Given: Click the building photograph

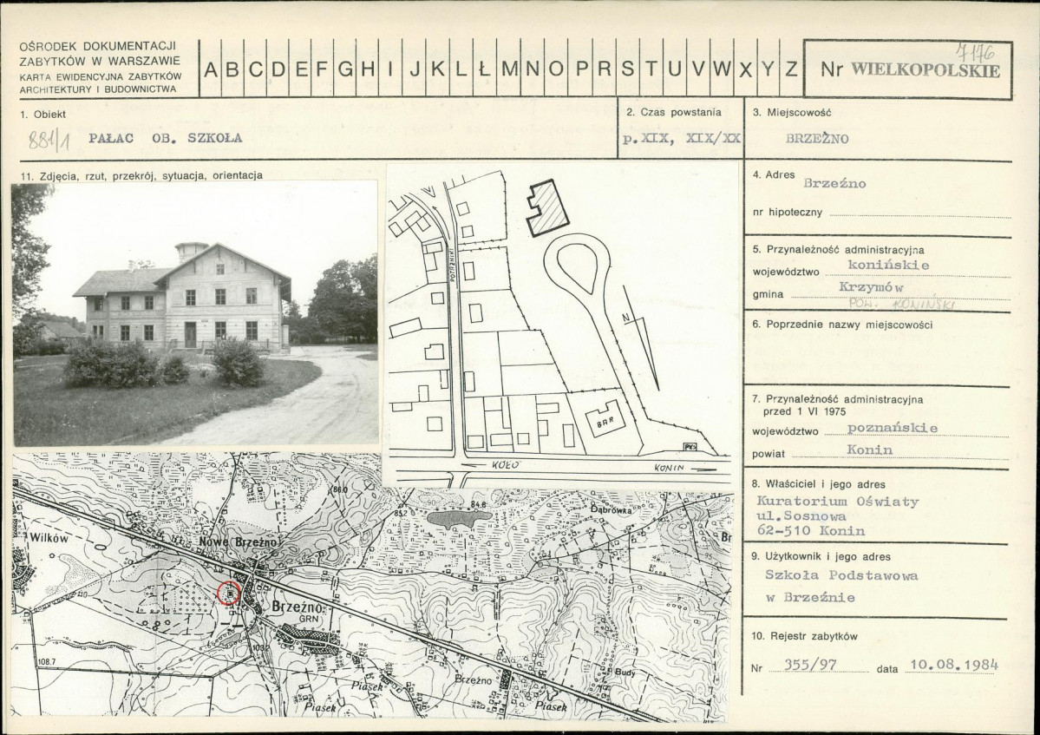Looking at the screenshot, I should [x=196, y=314].
